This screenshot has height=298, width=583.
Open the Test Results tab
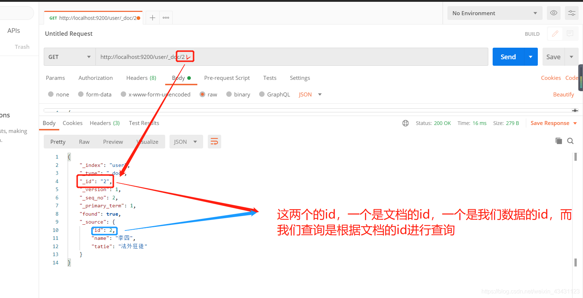144,123
